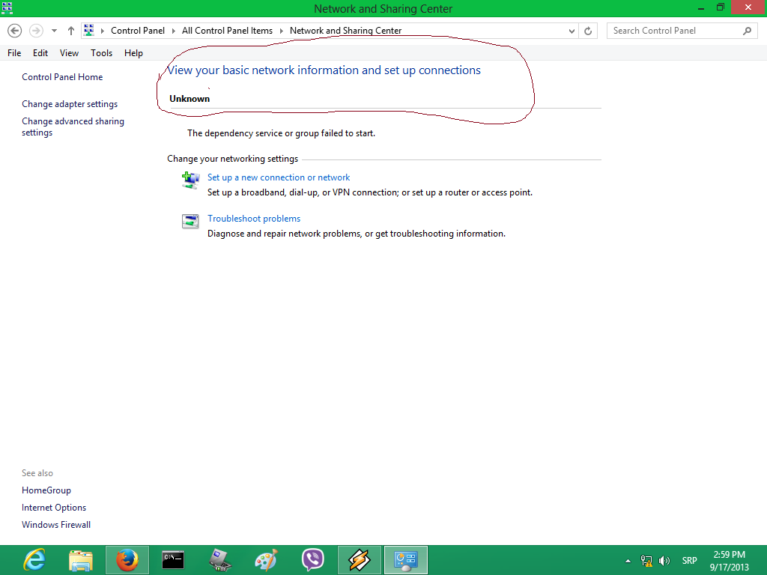The image size is (767, 575).
Task: Open Paint from the taskbar
Action: click(x=266, y=560)
